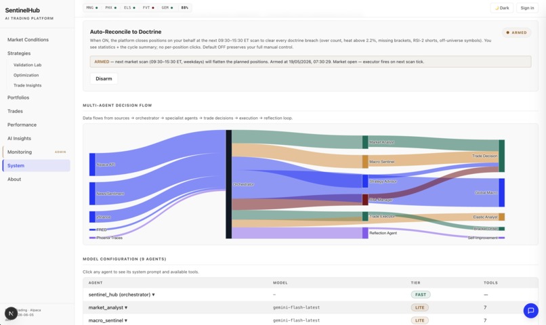The image size is (546, 325).
Task: Click the Sign in button
Action: click(x=527, y=7)
